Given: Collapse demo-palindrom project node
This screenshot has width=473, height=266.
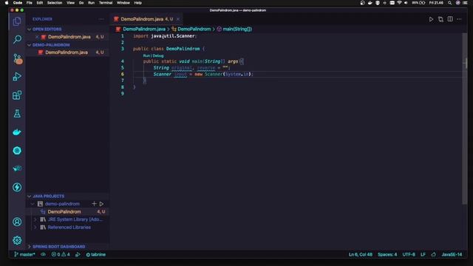Looking at the screenshot, I should point(33,204).
